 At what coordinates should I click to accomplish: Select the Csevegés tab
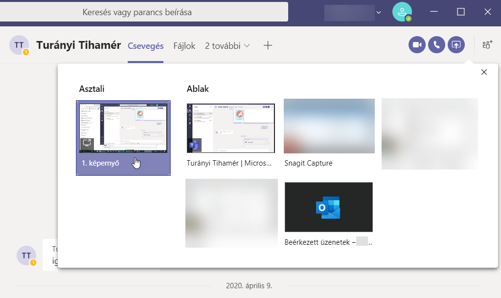(145, 45)
